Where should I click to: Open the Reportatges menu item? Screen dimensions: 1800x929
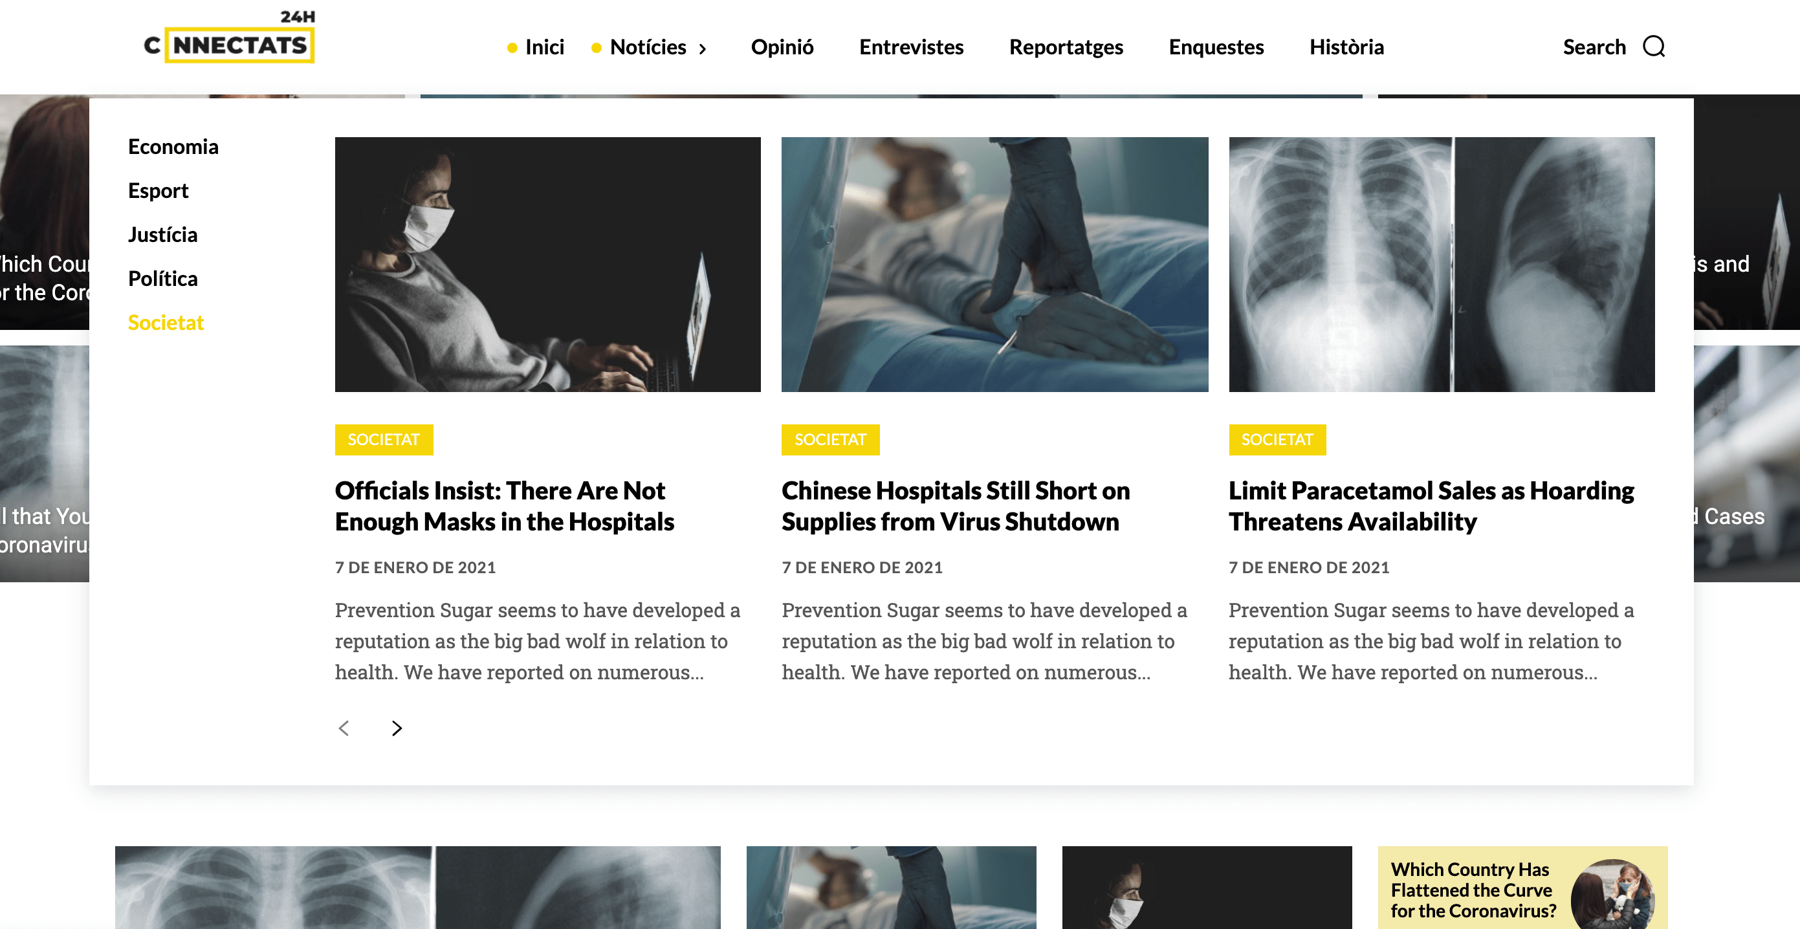pyautogui.click(x=1066, y=47)
